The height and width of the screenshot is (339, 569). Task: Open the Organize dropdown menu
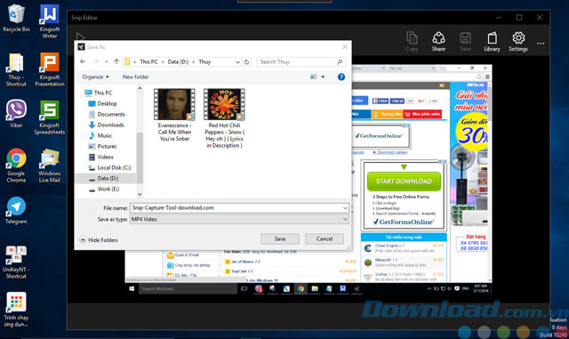click(95, 77)
